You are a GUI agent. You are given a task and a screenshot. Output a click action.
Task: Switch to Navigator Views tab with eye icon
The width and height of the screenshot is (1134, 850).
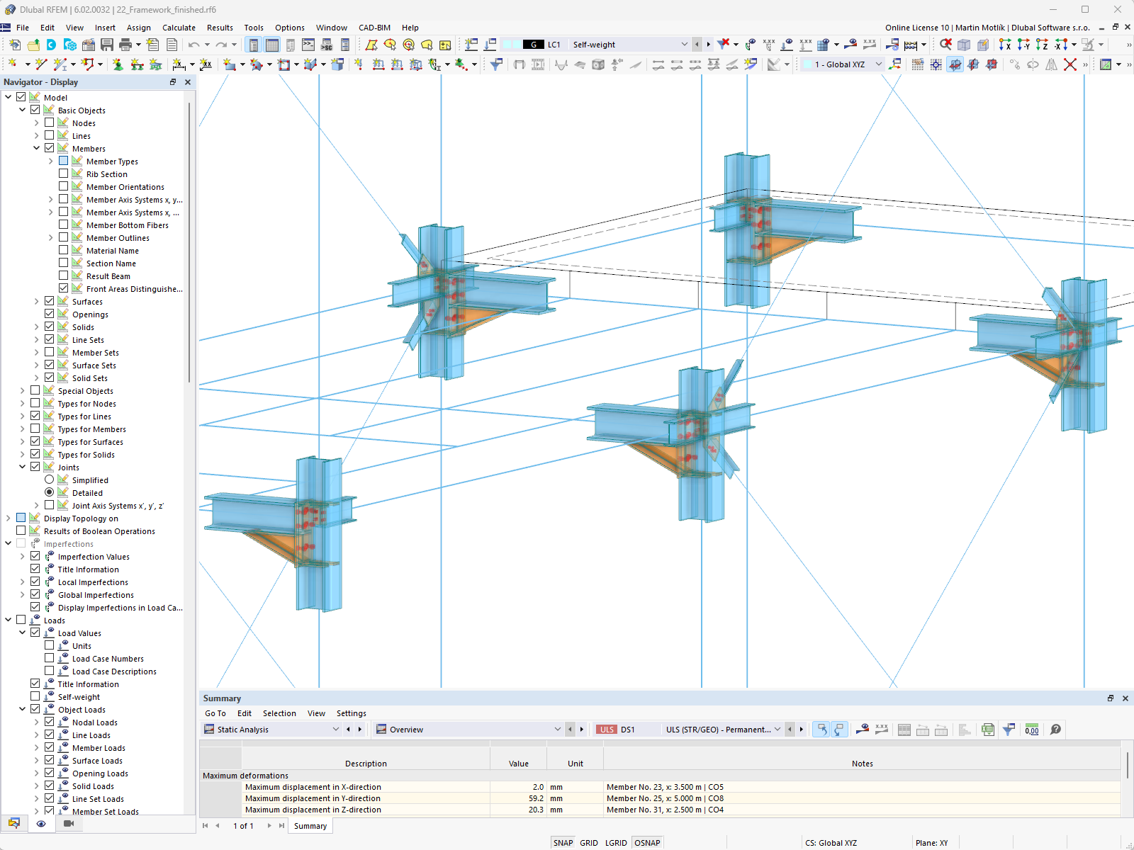(x=41, y=824)
